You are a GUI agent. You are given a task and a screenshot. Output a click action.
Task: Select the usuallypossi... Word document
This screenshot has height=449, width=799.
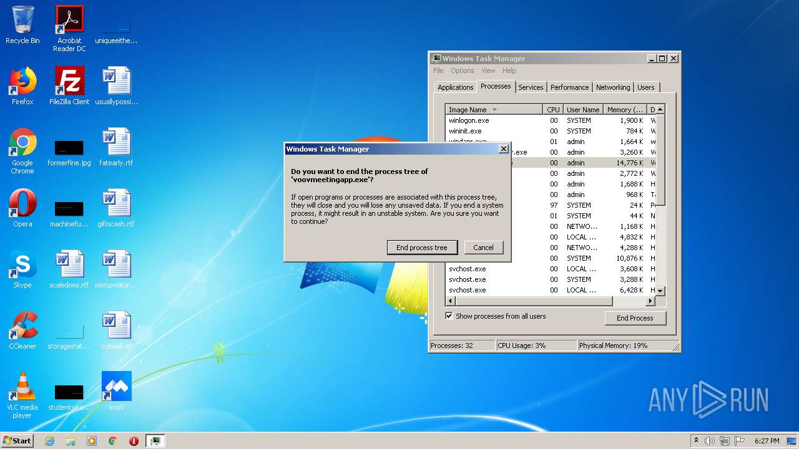coord(116,86)
